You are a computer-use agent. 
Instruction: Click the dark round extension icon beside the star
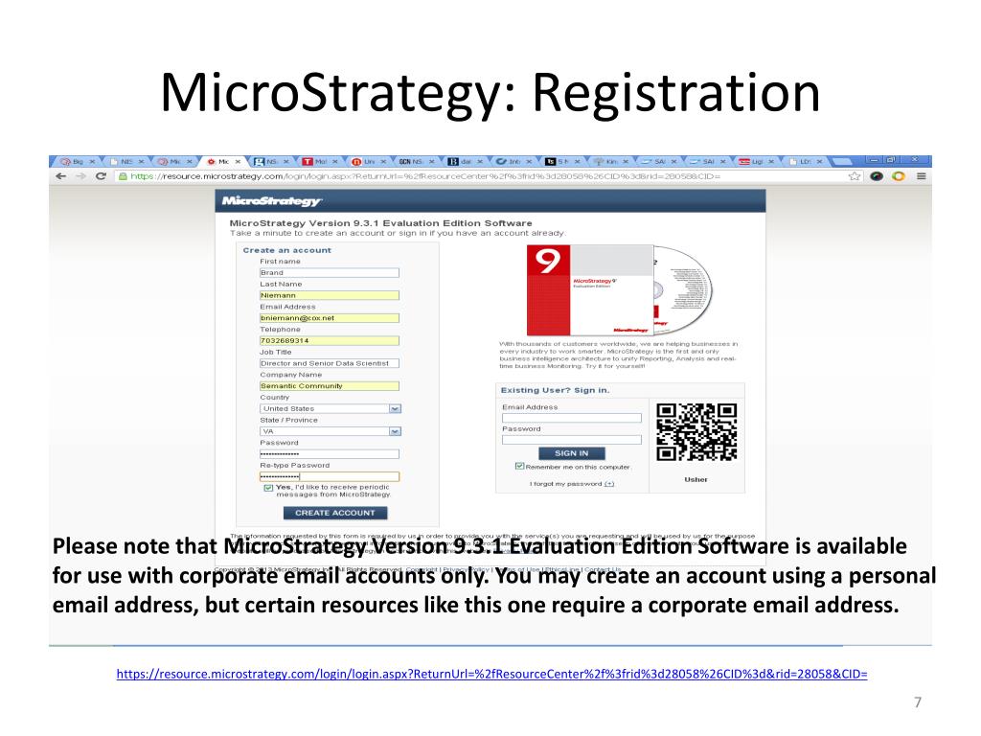tap(877, 176)
